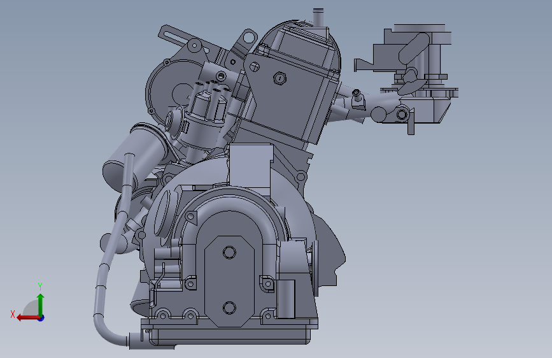Image resolution: width=552 pixels, height=358 pixels.
Task: Click the green Y axis arrow of the triad
Action: click(41, 305)
